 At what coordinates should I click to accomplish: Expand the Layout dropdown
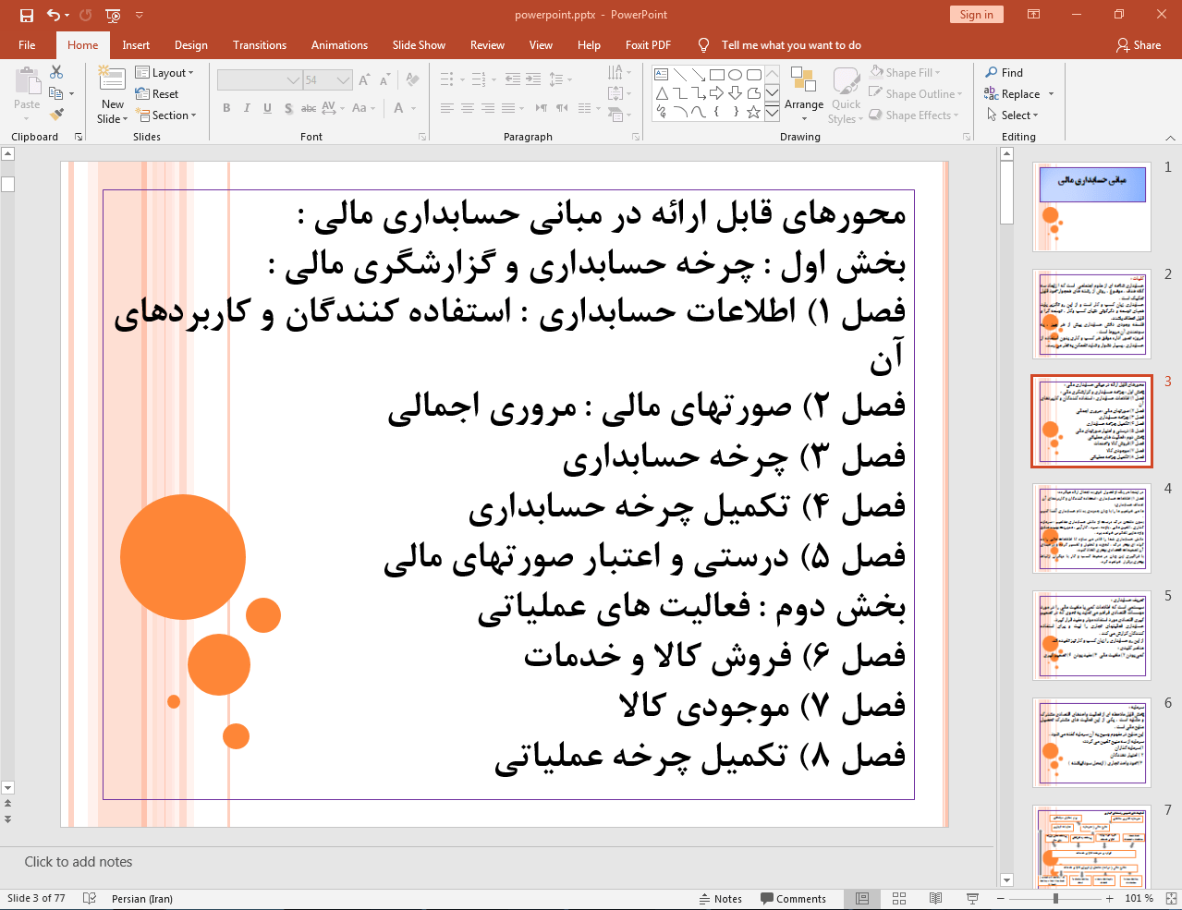(x=165, y=73)
